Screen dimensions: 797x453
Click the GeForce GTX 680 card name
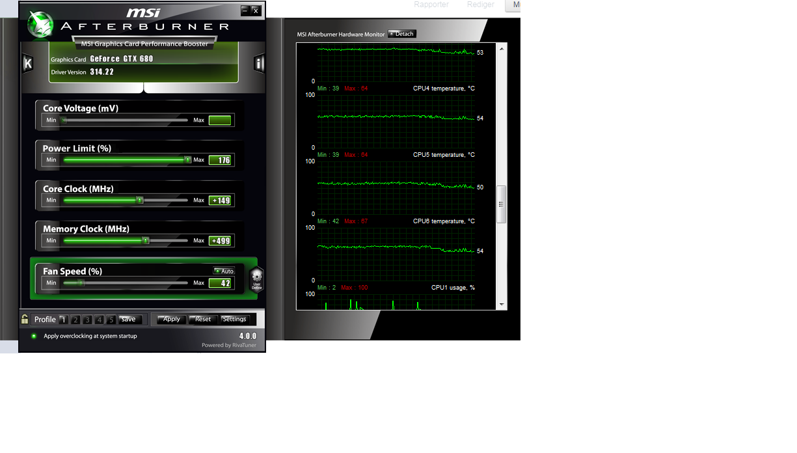click(122, 59)
